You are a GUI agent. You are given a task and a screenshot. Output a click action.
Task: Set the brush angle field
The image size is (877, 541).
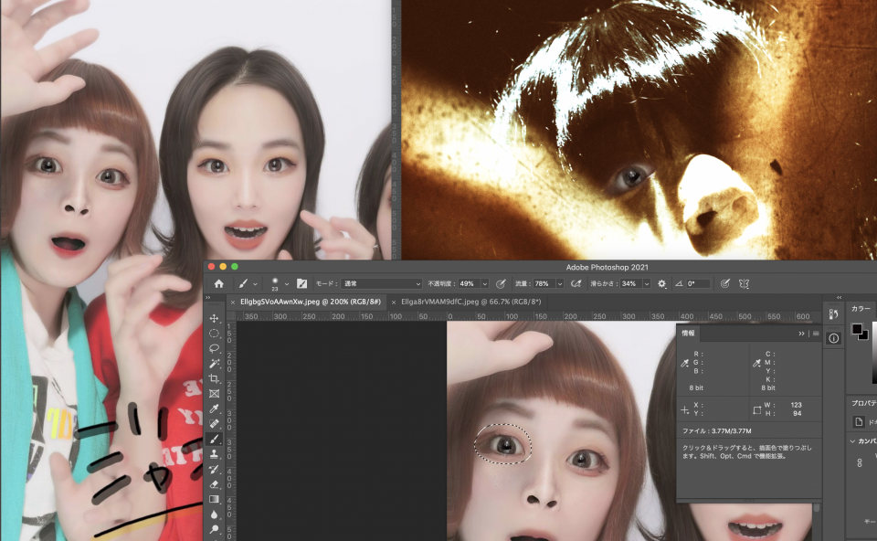[698, 283]
